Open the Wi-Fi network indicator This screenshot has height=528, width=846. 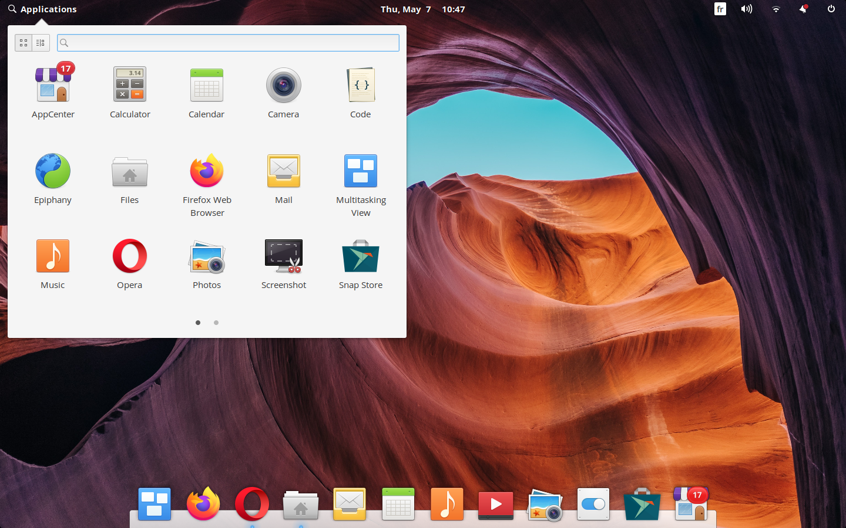click(775, 9)
